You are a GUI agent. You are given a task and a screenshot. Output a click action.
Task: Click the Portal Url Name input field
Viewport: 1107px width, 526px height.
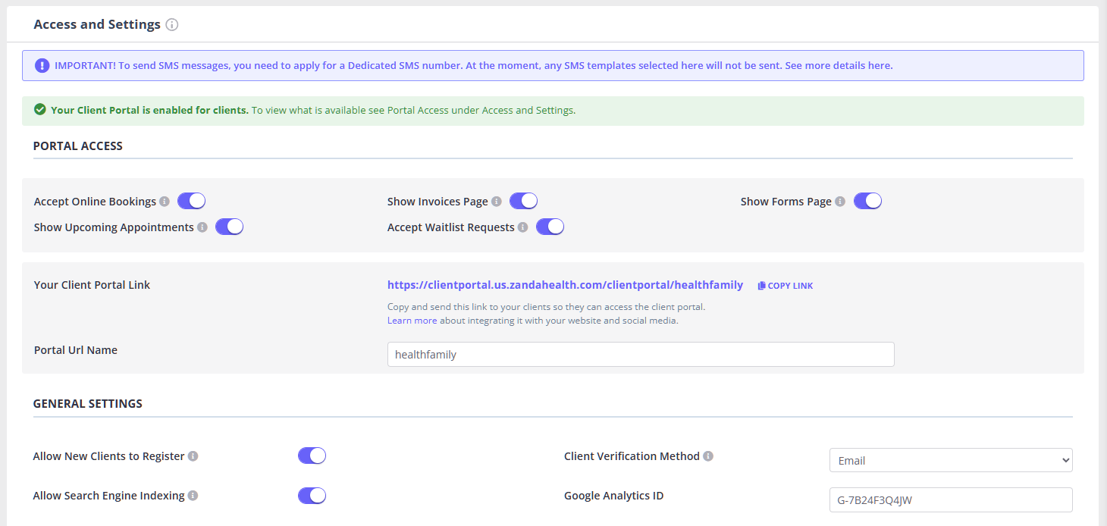pyautogui.click(x=641, y=355)
